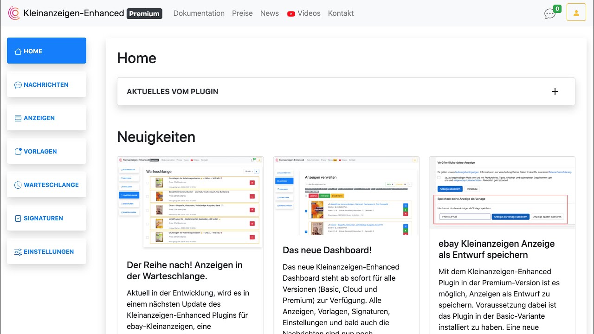The width and height of the screenshot is (594, 334).
Task: Click the Kleinanzeigen-Enhanced logo icon
Action: click(x=14, y=13)
